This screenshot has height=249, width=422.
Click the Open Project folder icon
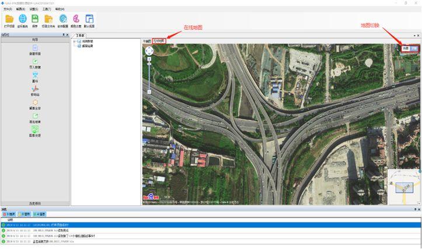pos(9,20)
